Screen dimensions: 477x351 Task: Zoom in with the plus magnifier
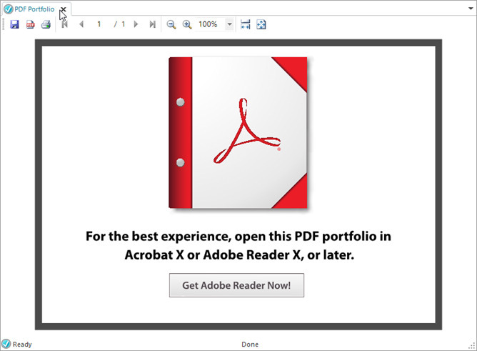pos(187,24)
